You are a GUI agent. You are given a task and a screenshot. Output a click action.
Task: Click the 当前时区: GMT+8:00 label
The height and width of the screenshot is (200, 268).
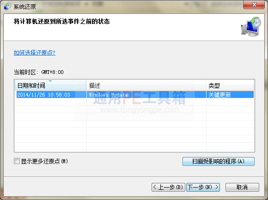(39, 72)
